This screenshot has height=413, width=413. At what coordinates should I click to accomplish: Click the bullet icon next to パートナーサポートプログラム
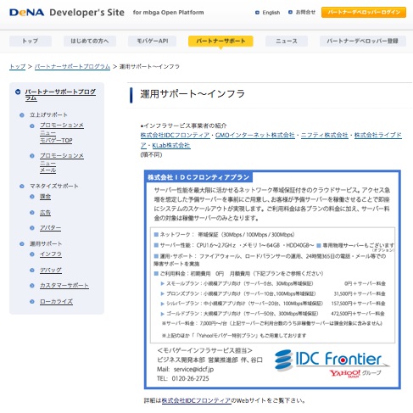coord(18,92)
